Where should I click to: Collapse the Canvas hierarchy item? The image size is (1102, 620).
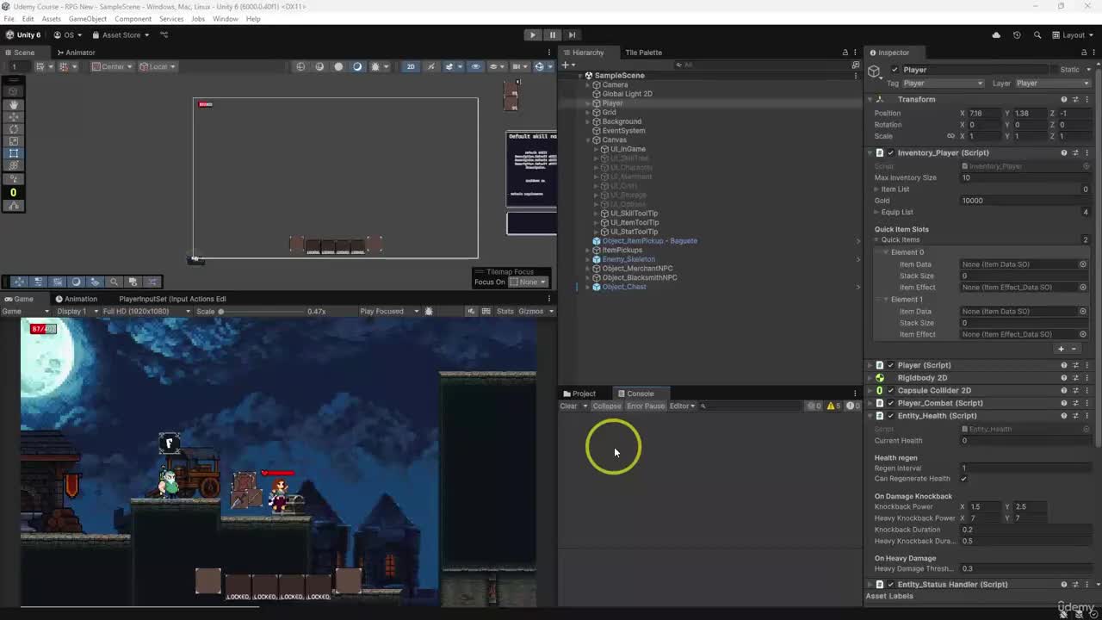click(588, 140)
